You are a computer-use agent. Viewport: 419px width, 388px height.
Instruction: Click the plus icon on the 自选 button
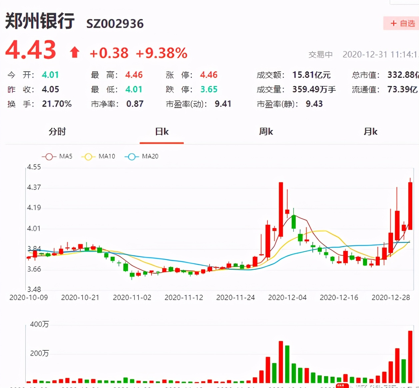click(394, 24)
